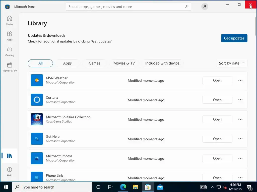Open the Help section
This screenshot has width=257, height=192.
click(x=10, y=172)
